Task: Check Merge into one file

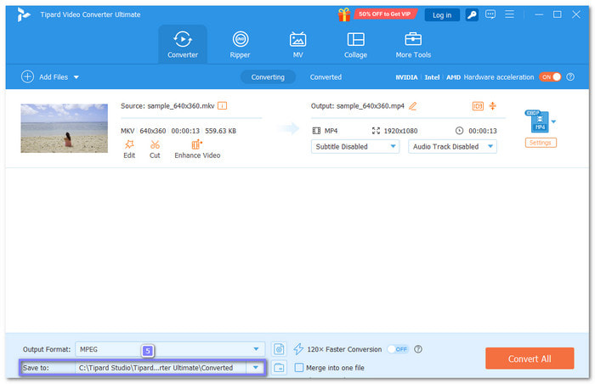Action: (298, 368)
